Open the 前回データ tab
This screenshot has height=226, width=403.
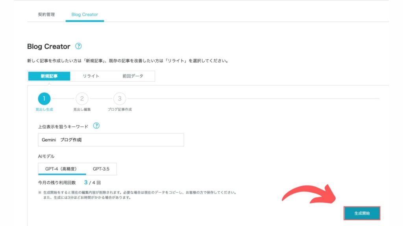[x=133, y=76]
